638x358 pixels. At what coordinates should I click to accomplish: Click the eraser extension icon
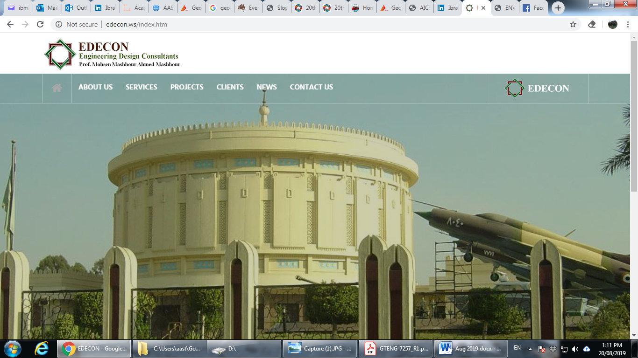[x=592, y=24]
